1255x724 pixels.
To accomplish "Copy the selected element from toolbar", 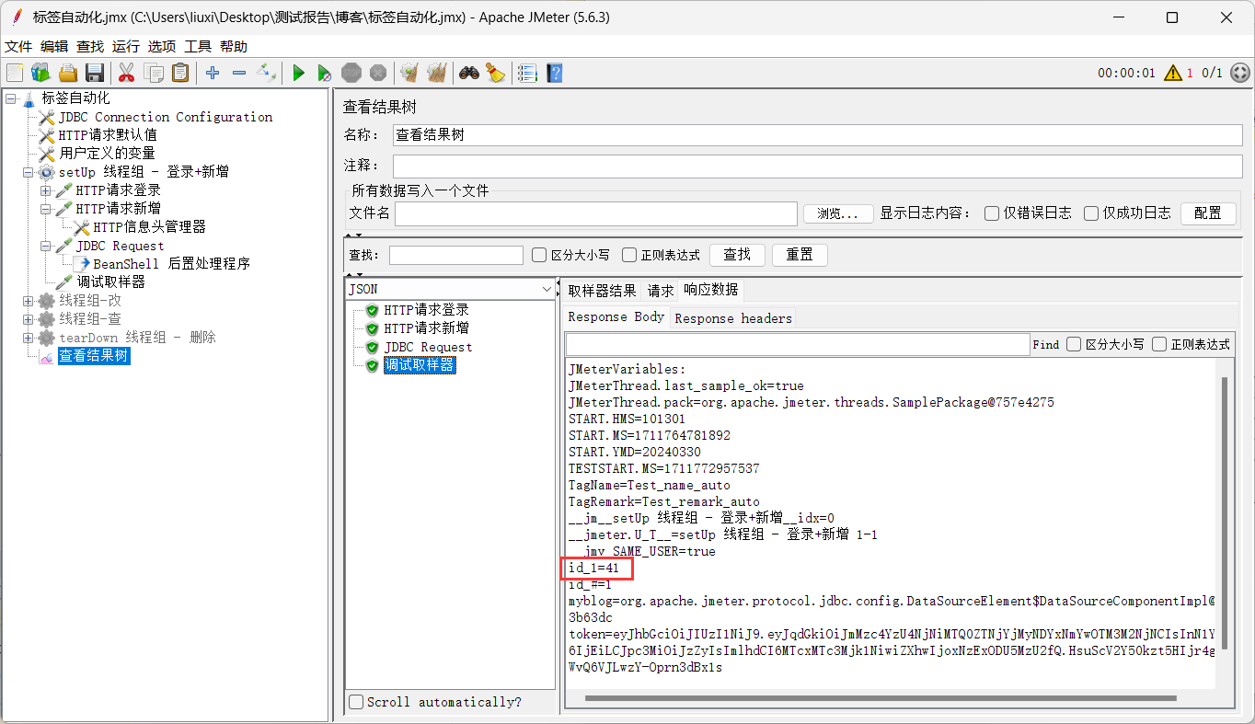I will [154, 73].
